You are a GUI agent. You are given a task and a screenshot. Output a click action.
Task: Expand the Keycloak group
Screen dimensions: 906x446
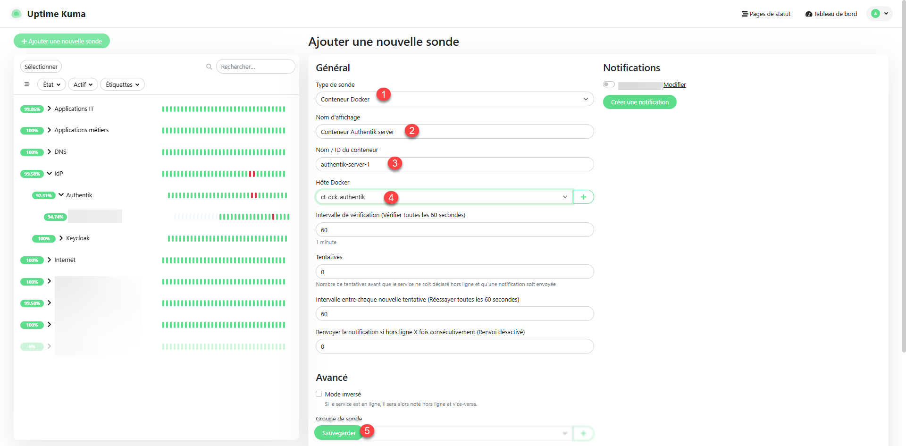tap(61, 238)
